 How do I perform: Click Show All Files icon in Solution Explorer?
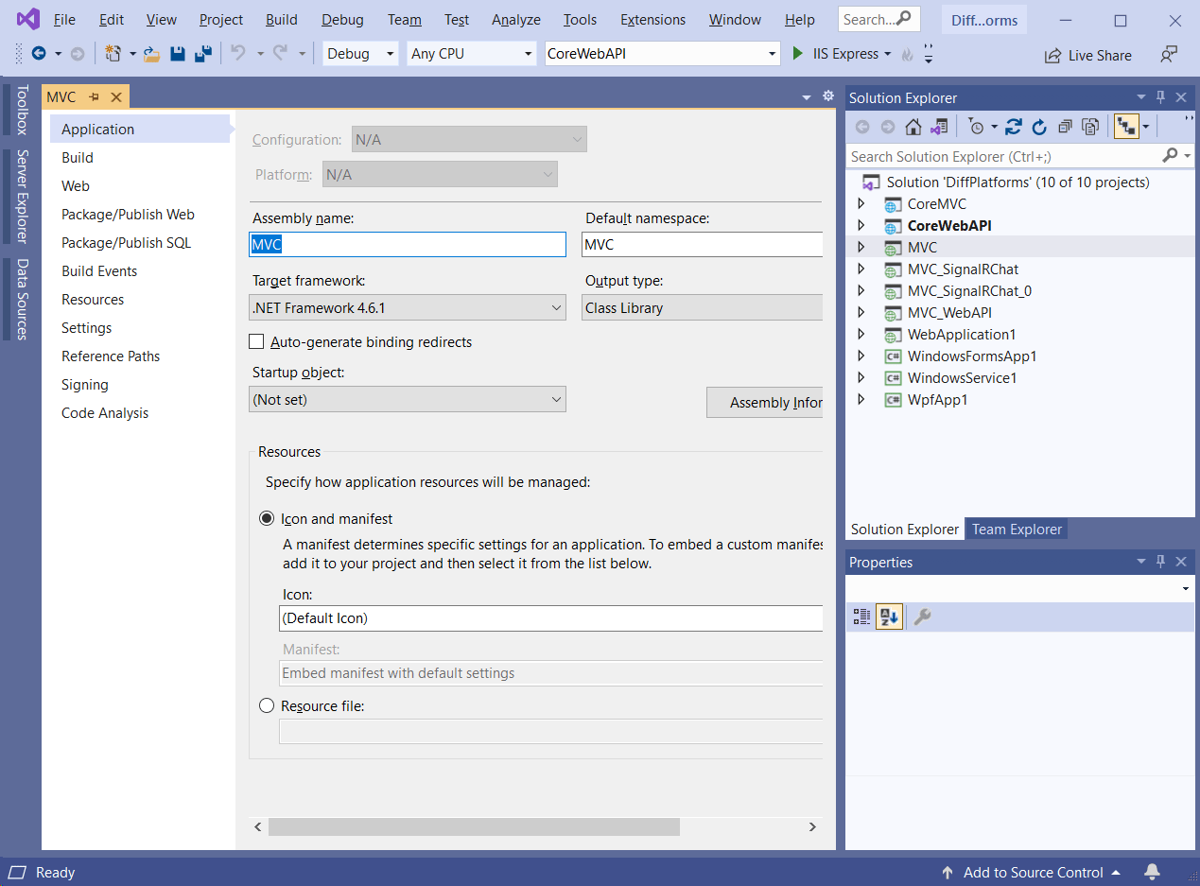1090,127
